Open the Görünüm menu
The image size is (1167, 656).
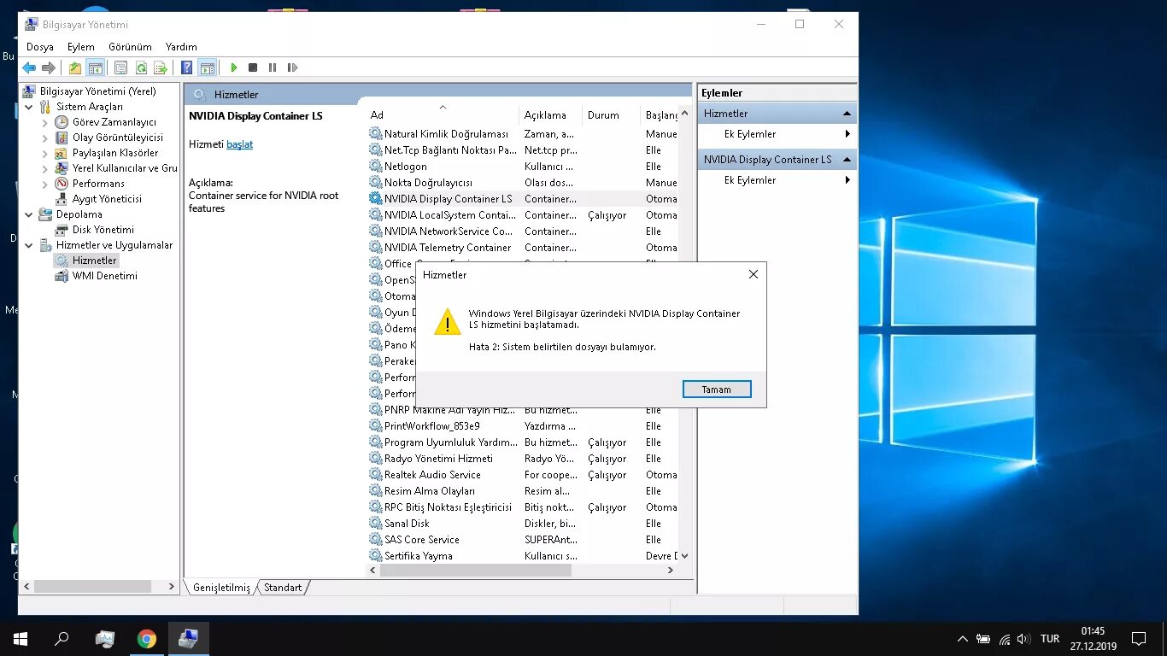point(130,47)
